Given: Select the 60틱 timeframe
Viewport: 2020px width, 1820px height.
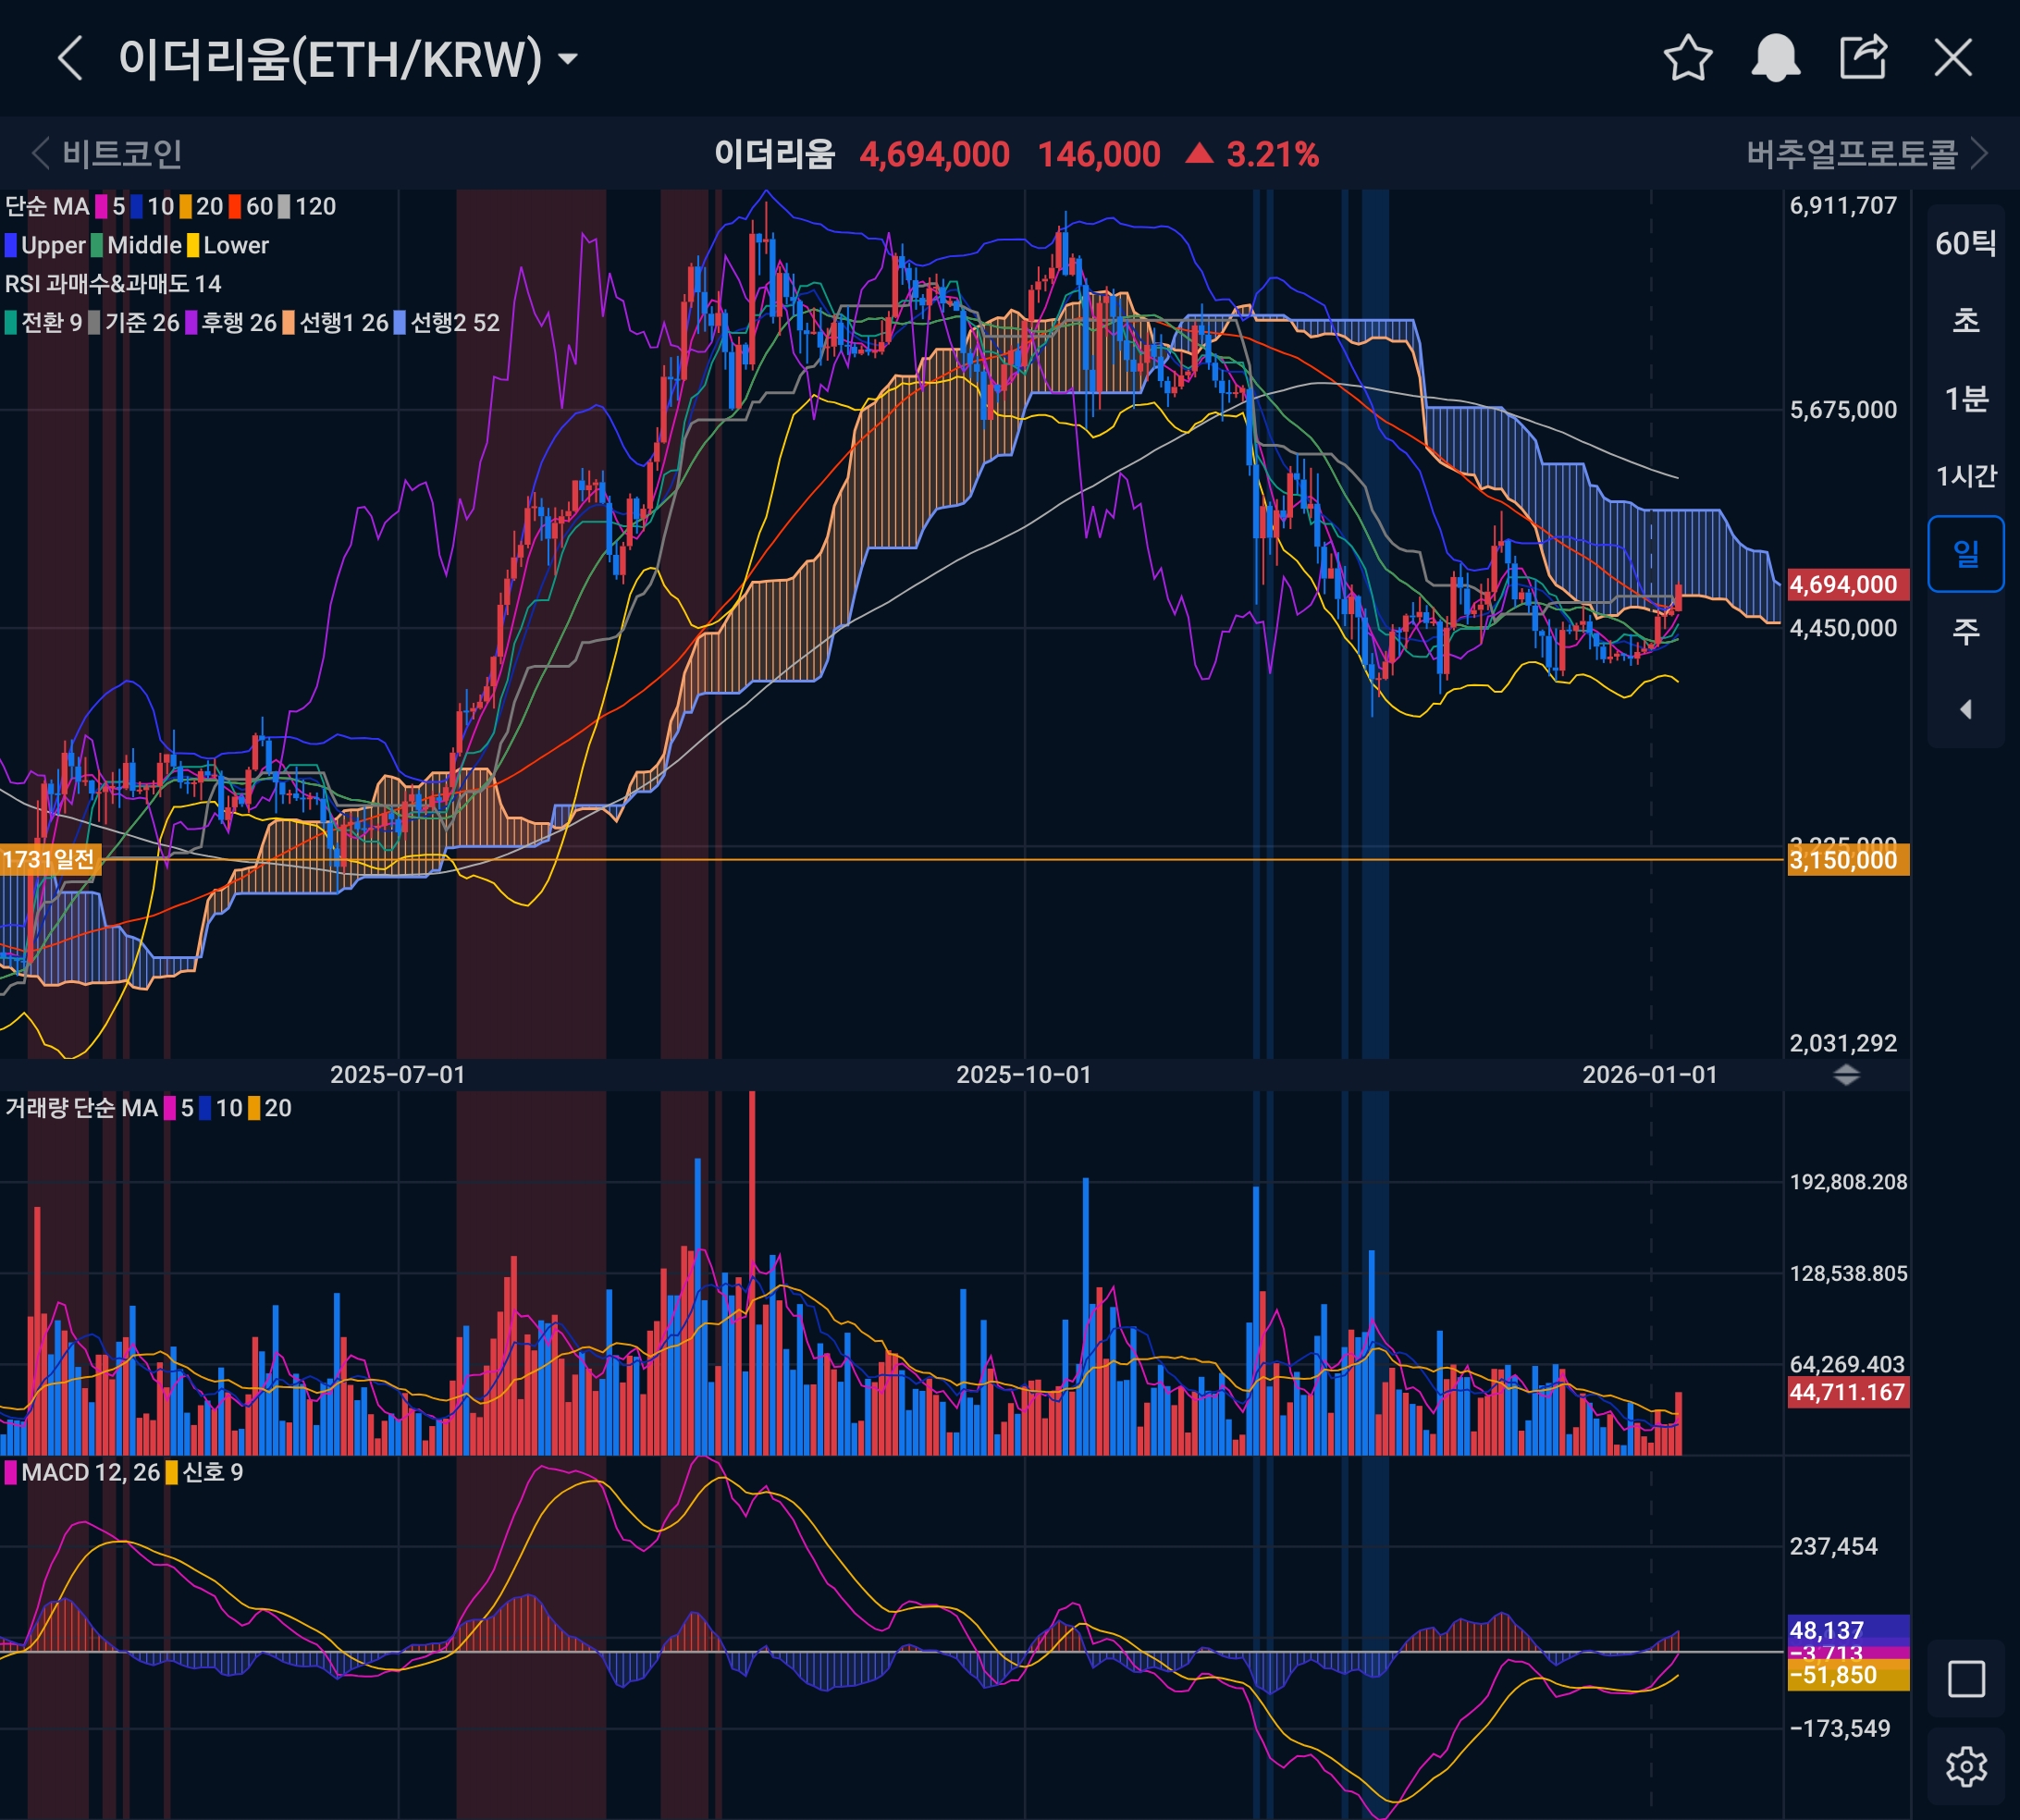Looking at the screenshot, I should 1966,243.
